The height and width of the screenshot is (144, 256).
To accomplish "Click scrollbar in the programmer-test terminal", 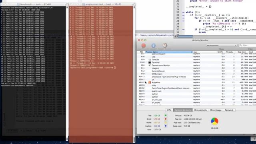I will point(134,74).
